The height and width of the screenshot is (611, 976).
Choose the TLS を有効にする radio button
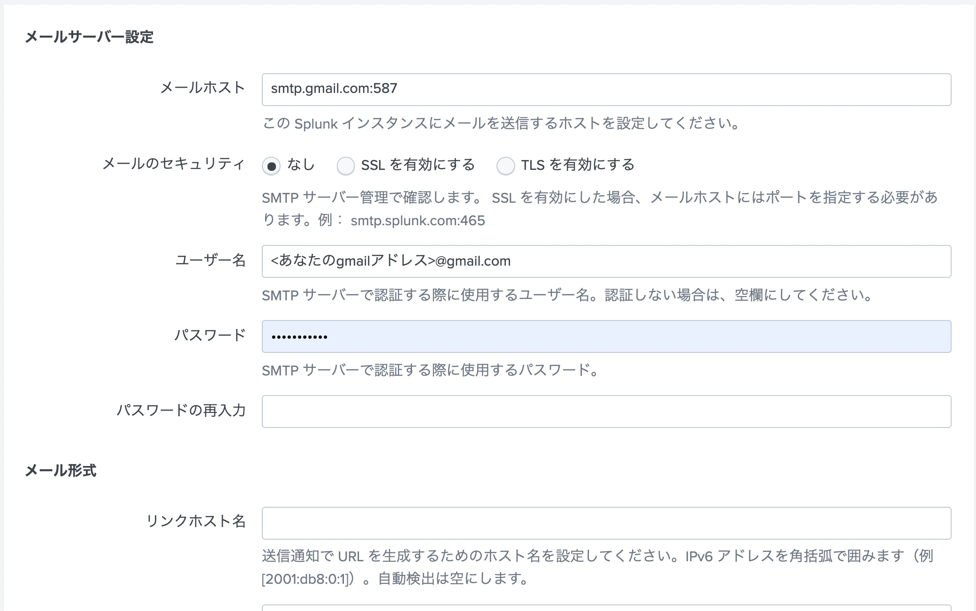pyautogui.click(x=506, y=166)
